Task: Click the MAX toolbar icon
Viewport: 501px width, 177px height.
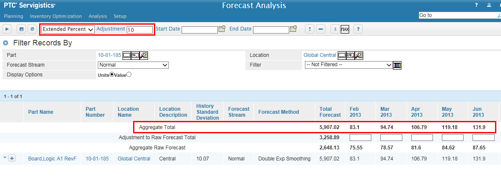Action: pos(345,29)
